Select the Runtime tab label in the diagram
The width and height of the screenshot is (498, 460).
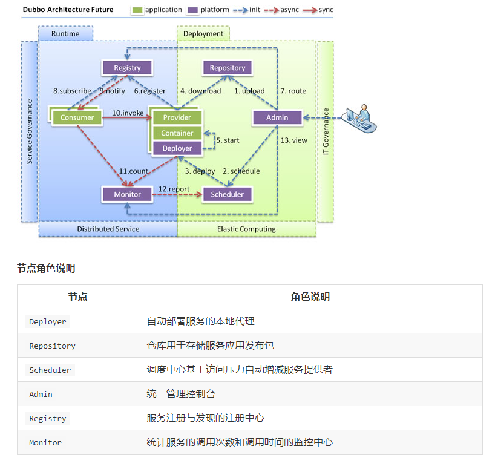tap(65, 34)
